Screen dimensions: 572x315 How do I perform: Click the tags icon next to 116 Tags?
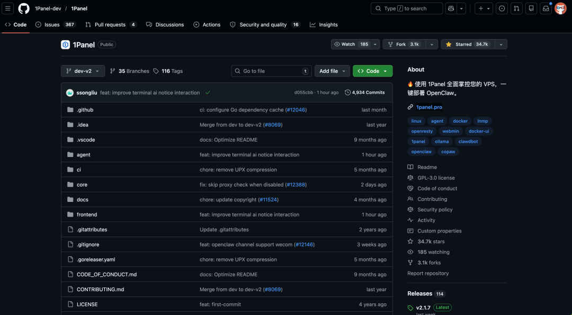pyautogui.click(x=156, y=71)
